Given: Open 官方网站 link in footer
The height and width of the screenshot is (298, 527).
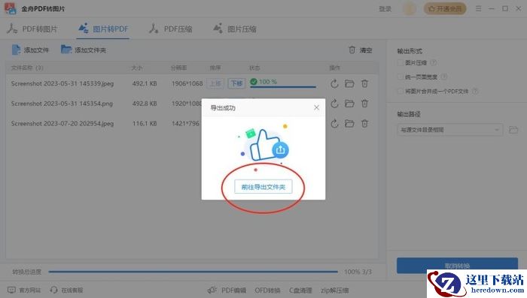Looking at the screenshot, I should coord(24,290).
